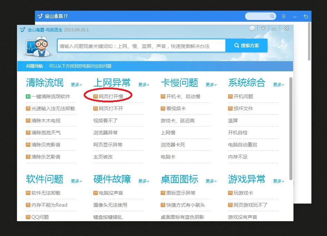This screenshot has height=236, width=327.
Task: Select the 内存不能为Read problem
Action: click(49, 205)
